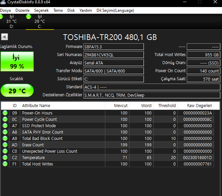This screenshot has width=222, height=196.
Task: Click raw value 000000007761
Action: [198, 164]
